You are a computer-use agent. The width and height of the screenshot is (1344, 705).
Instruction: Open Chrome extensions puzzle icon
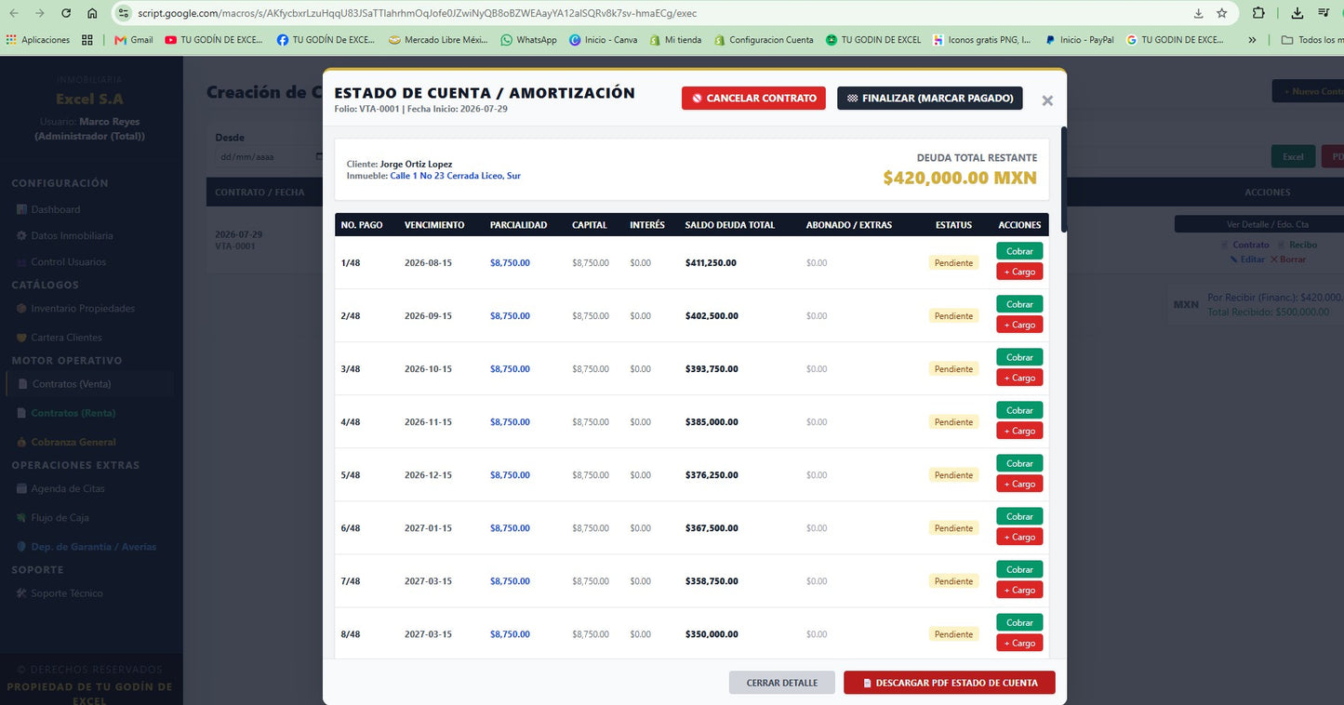(1258, 13)
